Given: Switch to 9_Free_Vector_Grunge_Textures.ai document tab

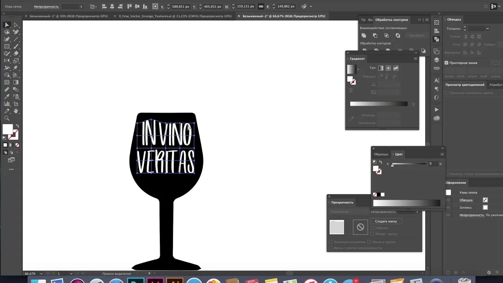Looking at the screenshot, I should [x=175, y=16].
